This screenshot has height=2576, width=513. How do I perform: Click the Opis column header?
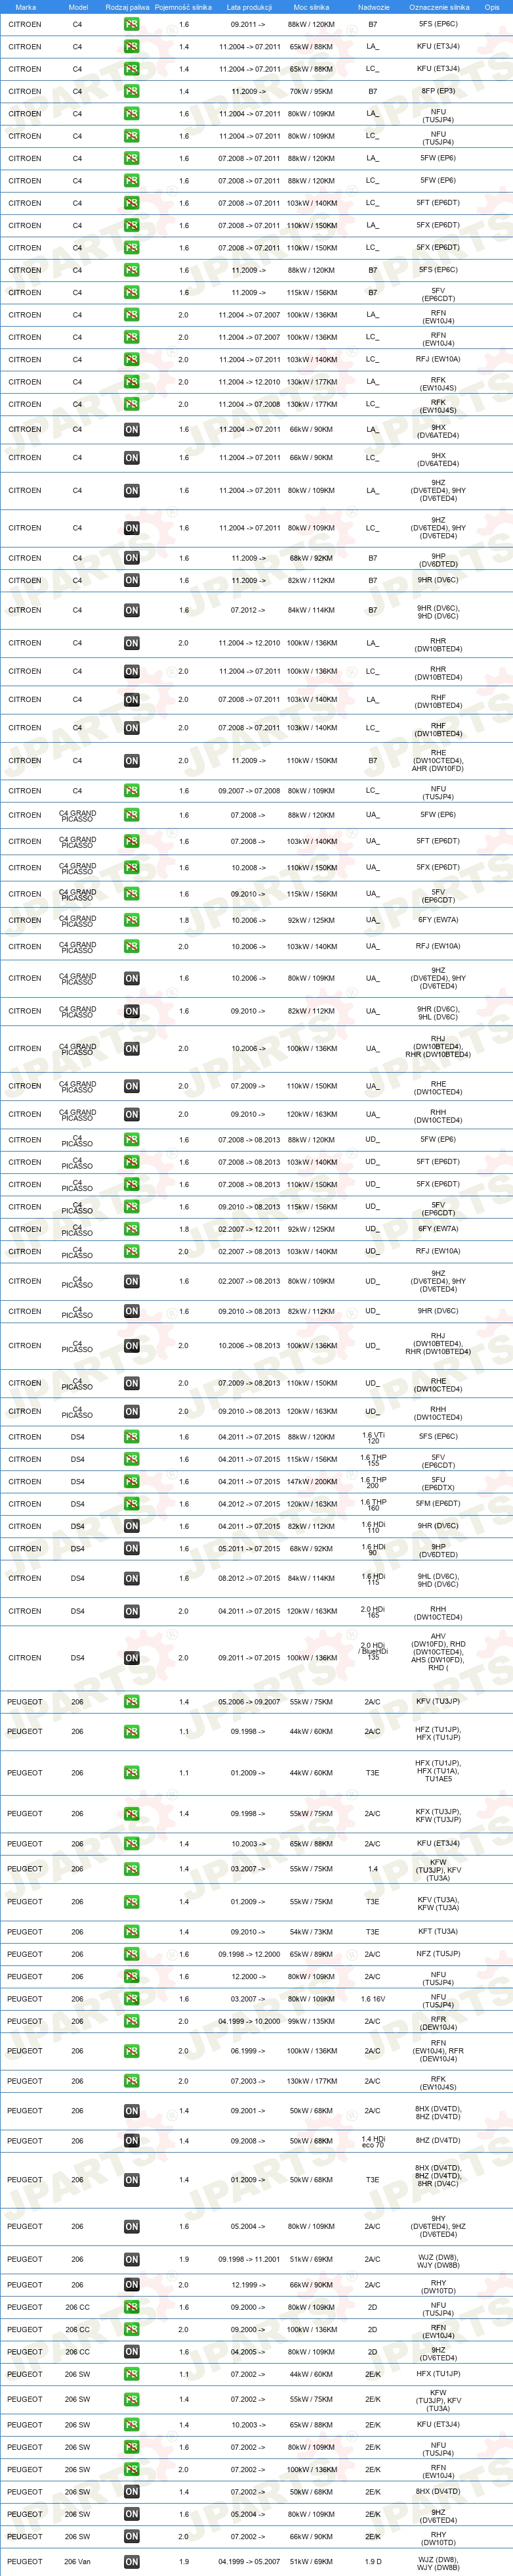(492, 7)
